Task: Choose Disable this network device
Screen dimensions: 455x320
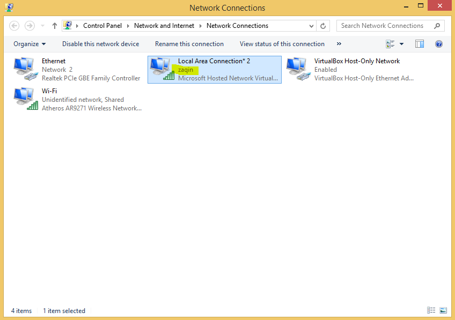Action: point(101,44)
